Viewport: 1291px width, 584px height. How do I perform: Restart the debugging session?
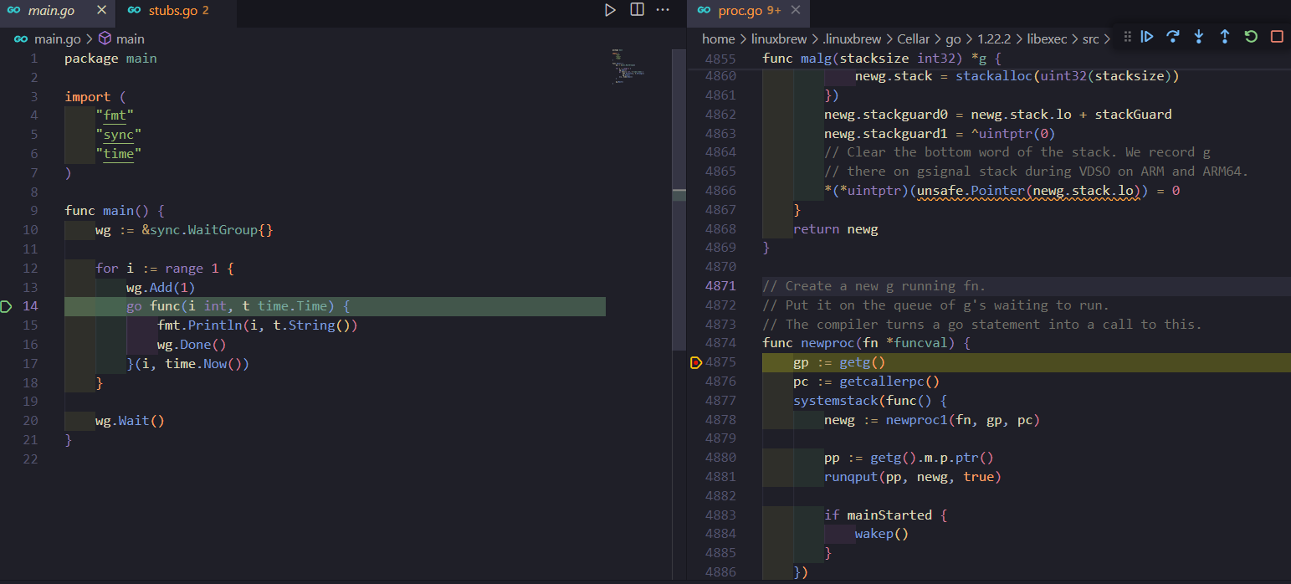[1251, 37]
